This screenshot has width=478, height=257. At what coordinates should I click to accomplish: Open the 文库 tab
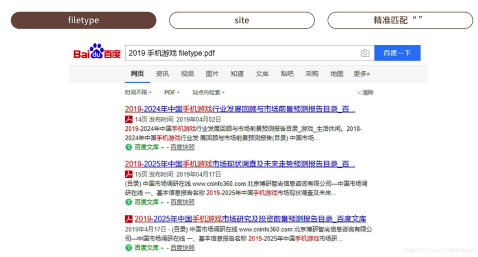point(262,74)
